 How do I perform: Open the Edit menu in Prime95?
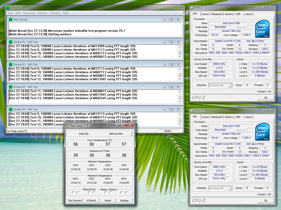tap(18, 13)
